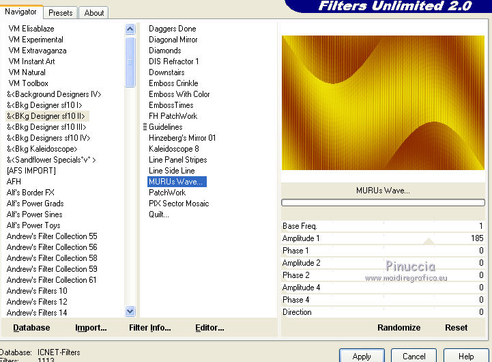Select Andrew's Filters 14 category
This screenshot has width=492, height=362.
37,313
